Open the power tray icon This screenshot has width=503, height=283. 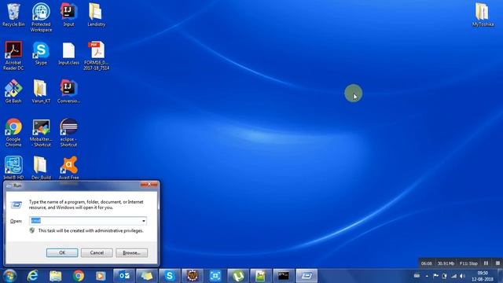click(x=444, y=276)
